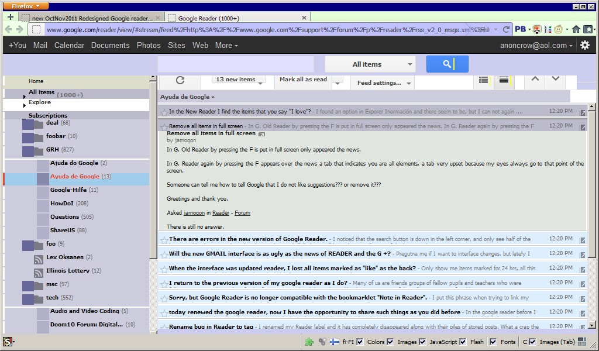Click the 'Mark all as read' button
This screenshot has width=599, height=351.
click(x=304, y=80)
